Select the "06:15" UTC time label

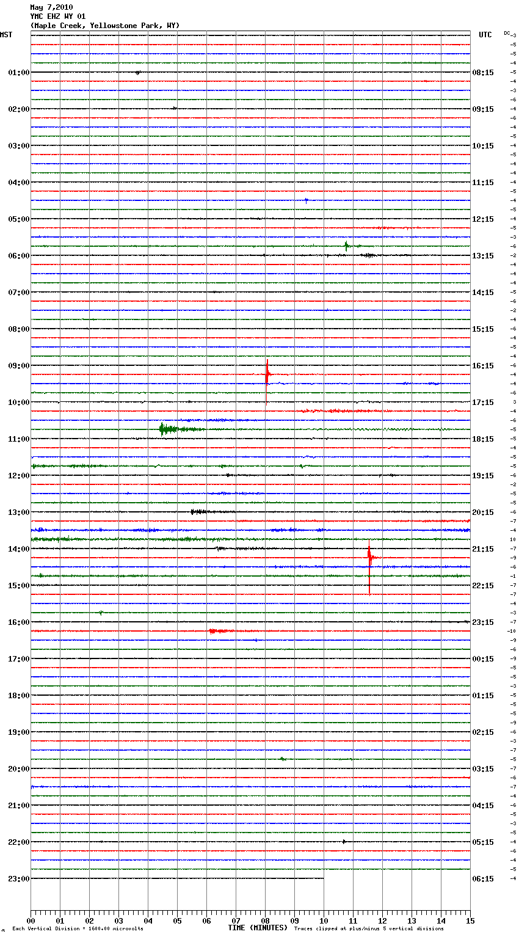483,879
